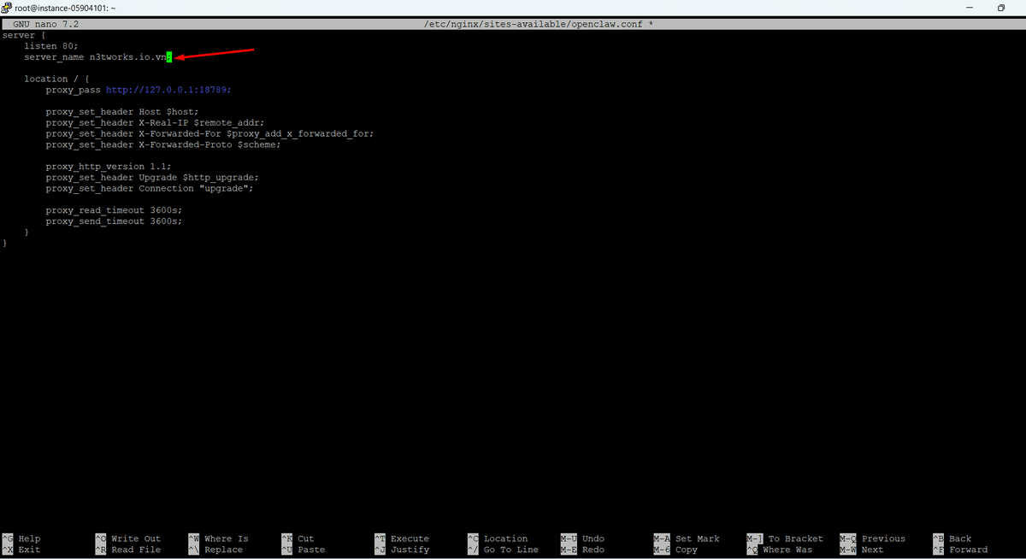Click the M-A Set Mark shortcut
This screenshot has width=1026, height=559.
(x=687, y=538)
